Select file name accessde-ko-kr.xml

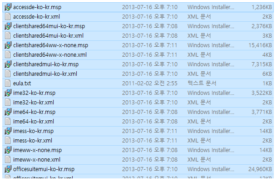(x=37, y=17)
